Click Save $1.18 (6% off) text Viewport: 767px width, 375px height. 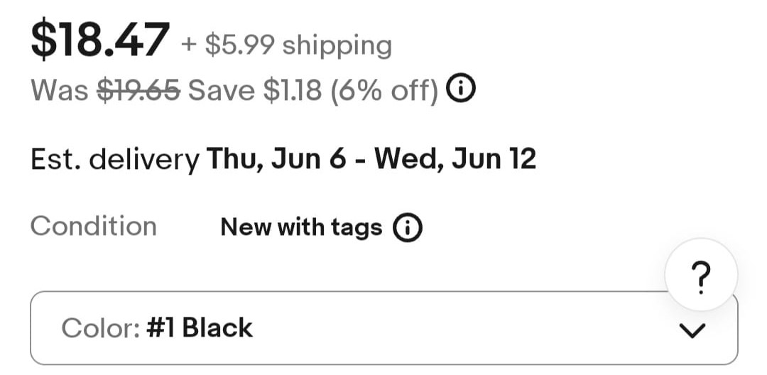(x=313, y=90)
